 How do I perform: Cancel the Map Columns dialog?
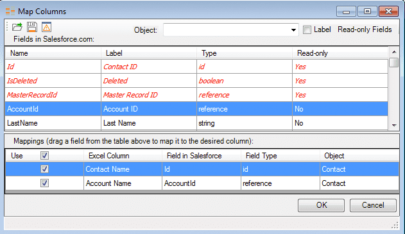click(x=373, y=205)
